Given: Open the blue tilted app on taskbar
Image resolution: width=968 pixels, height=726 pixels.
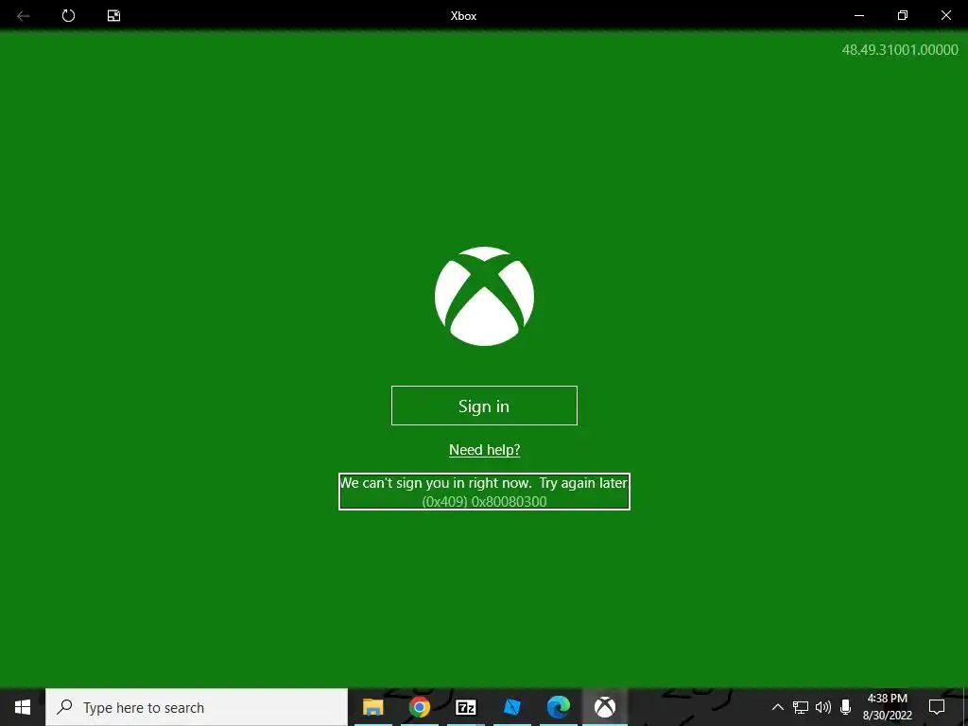Looking at the screenshot, I should pos(511,707).
